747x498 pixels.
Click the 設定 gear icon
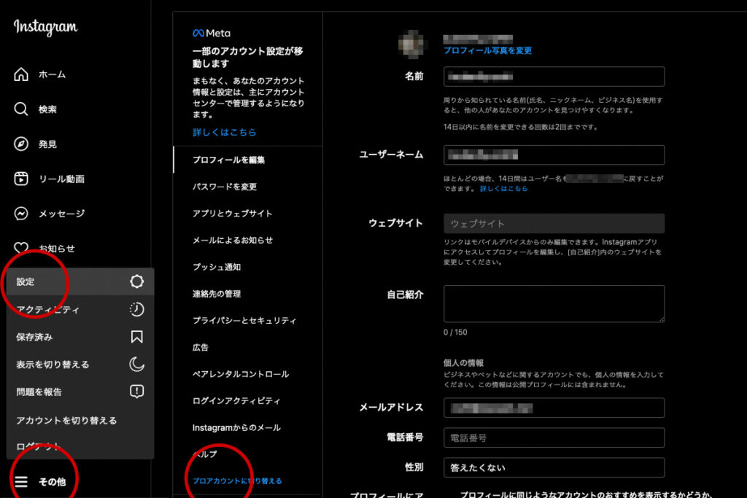tap(136, 281)
